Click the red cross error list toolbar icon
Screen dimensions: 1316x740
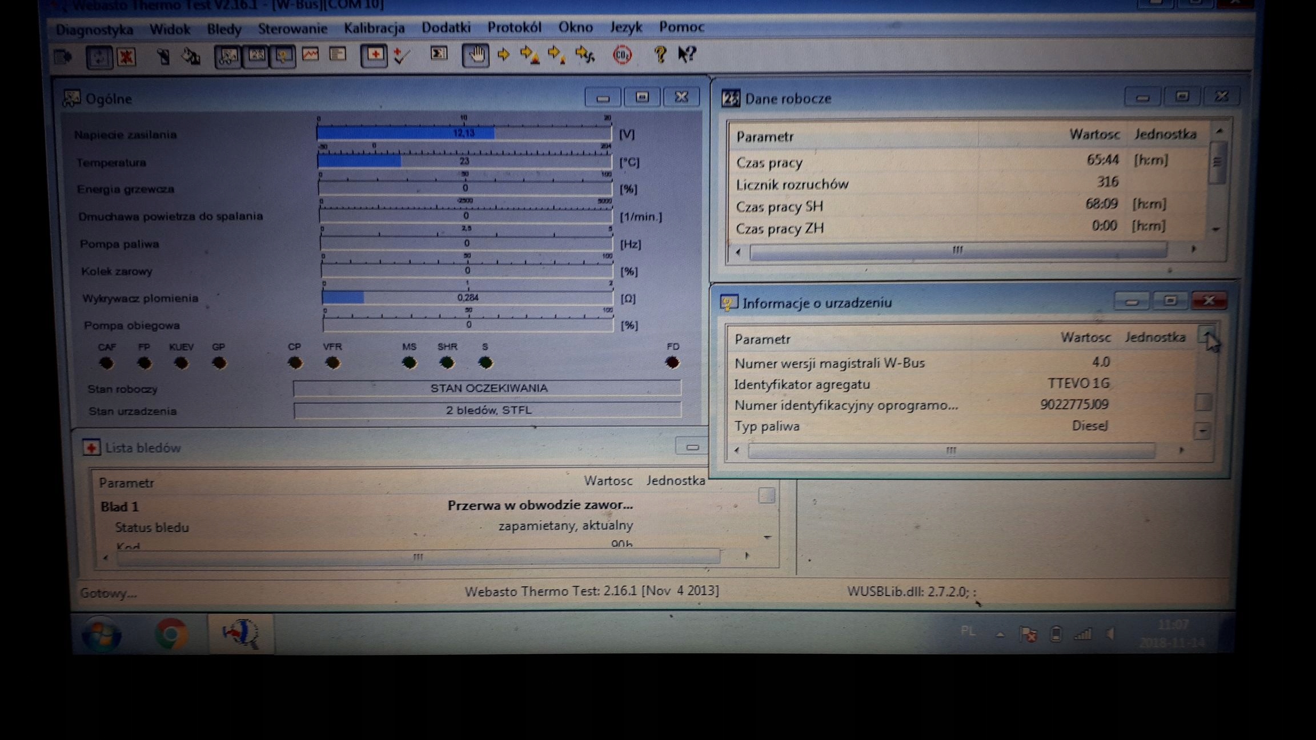(x=375, y=55)
